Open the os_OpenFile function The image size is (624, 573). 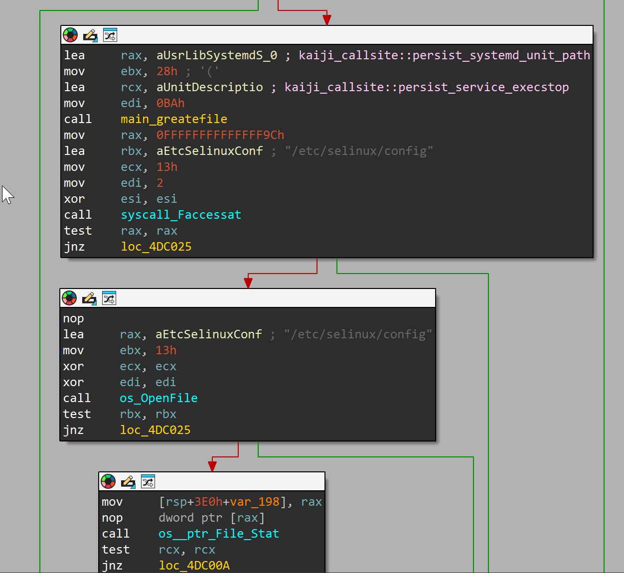[x=158, y=398]
